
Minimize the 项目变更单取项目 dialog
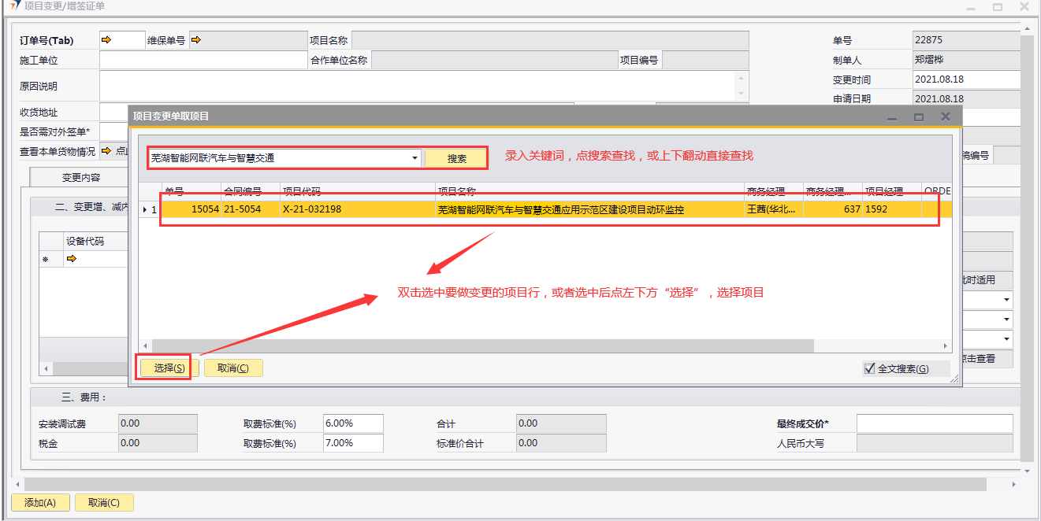892,116
